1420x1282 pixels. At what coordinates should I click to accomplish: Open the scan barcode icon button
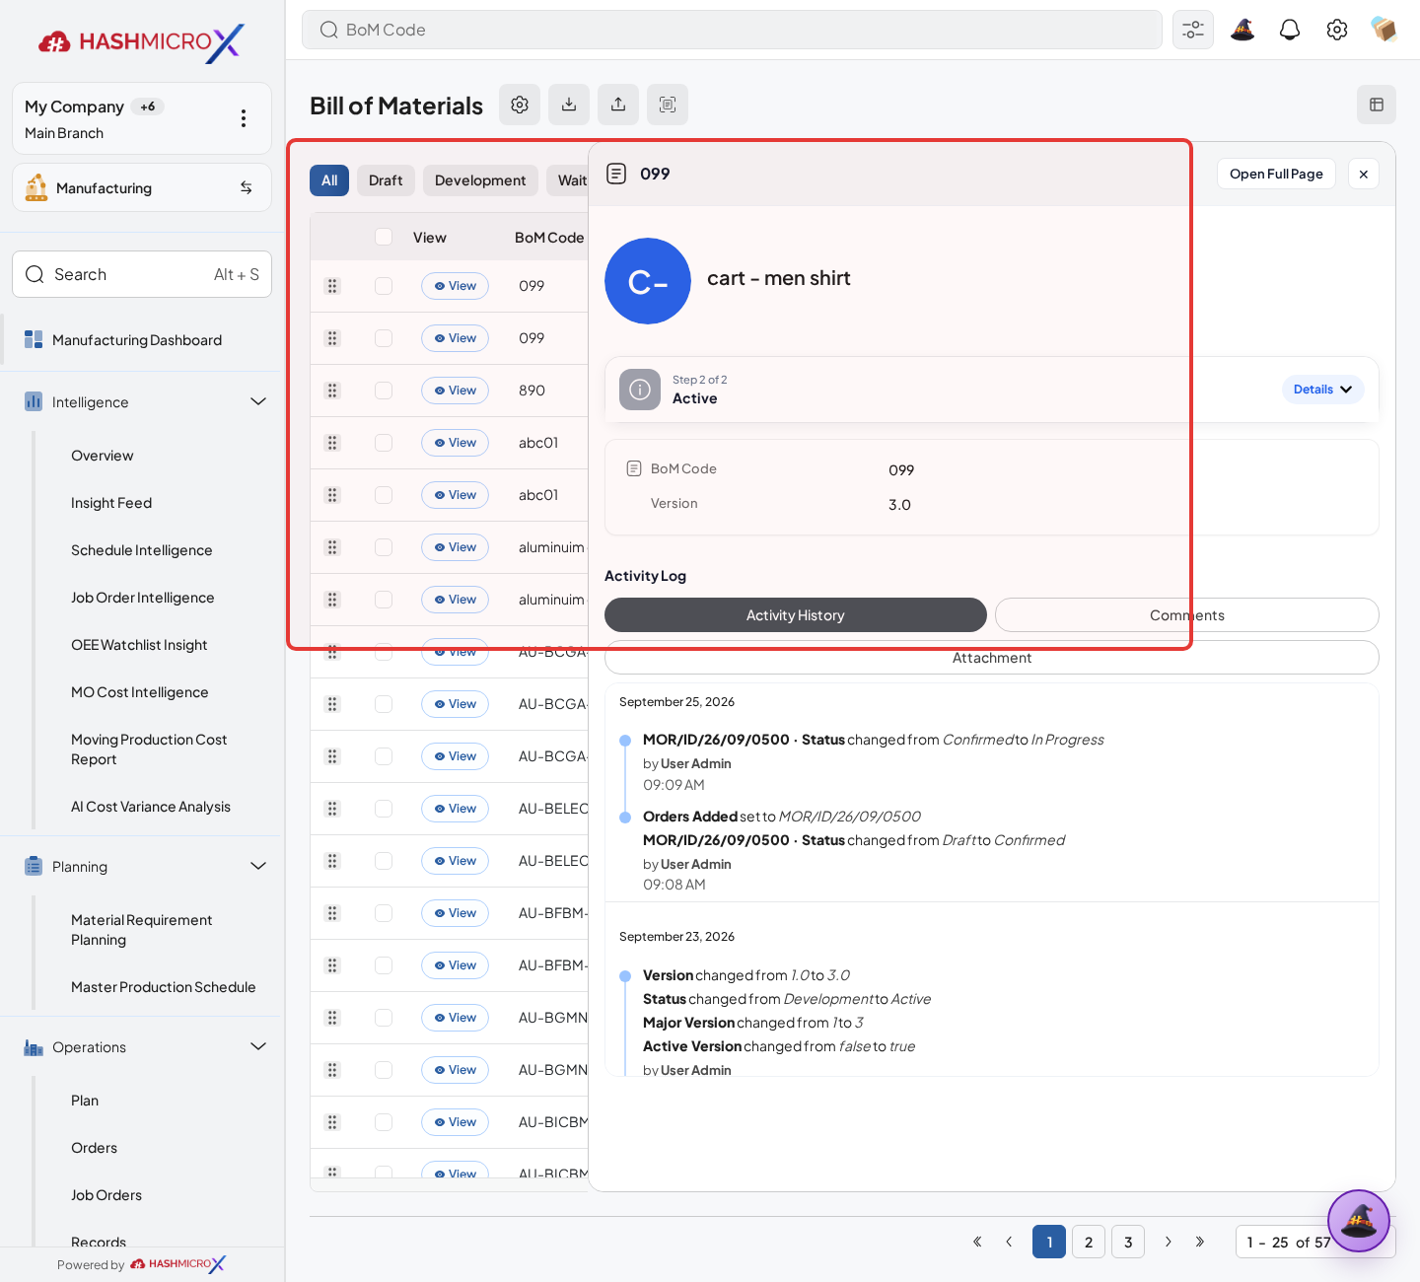click(668, 105)
